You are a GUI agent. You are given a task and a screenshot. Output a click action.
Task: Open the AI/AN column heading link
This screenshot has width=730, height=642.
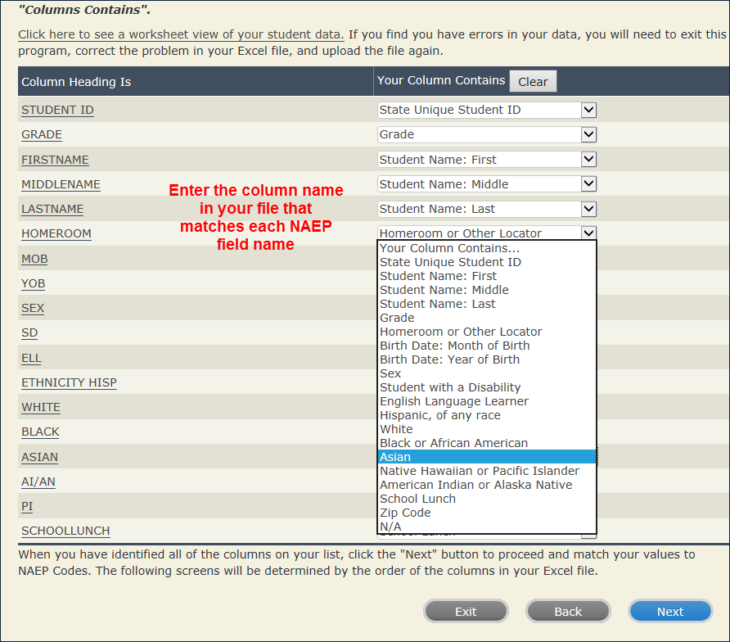point(38,481)
